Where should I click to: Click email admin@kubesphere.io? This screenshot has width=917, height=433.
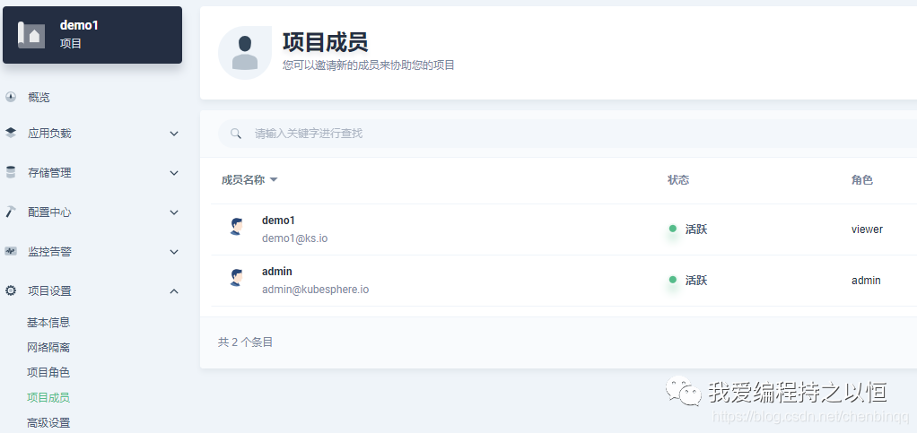315,290
